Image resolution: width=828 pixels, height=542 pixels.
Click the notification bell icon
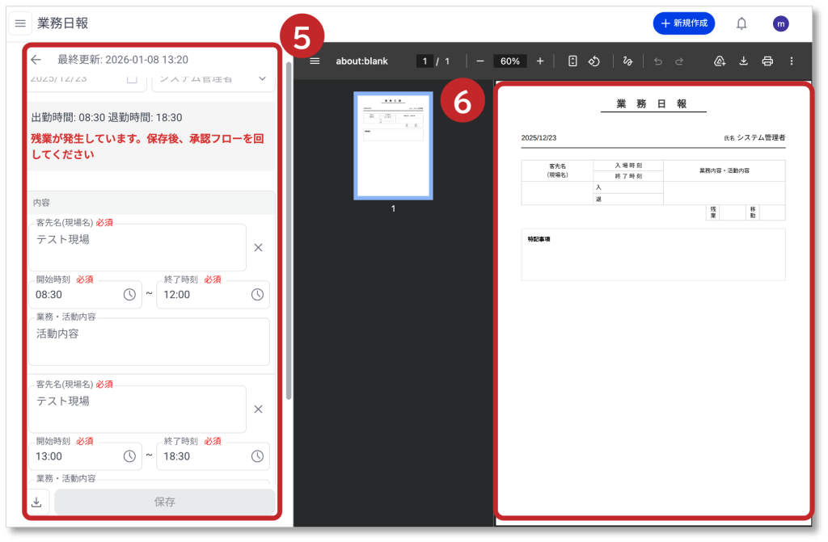tap(741, 23)
